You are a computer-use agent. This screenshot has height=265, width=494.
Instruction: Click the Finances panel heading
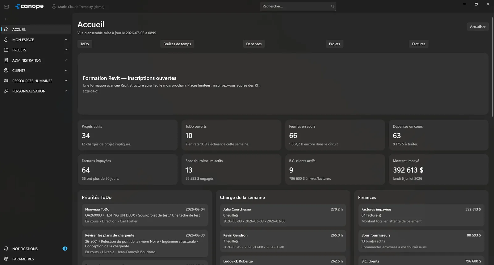(x=367, y=198)
